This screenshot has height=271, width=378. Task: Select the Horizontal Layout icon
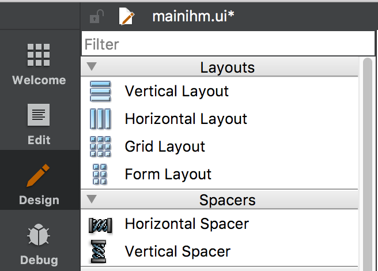point(100,119)
